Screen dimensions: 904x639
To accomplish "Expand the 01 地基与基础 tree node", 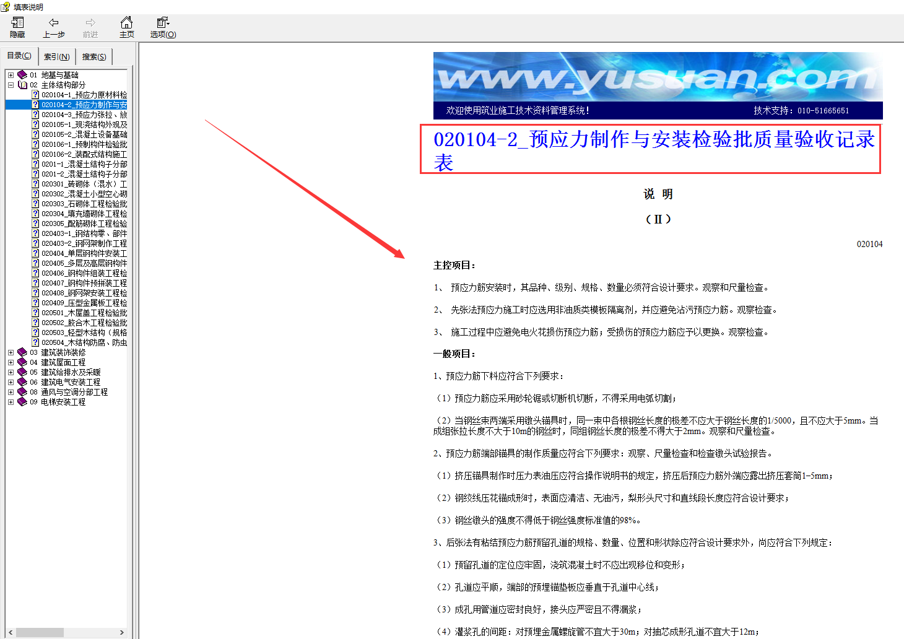I will 11,75.
